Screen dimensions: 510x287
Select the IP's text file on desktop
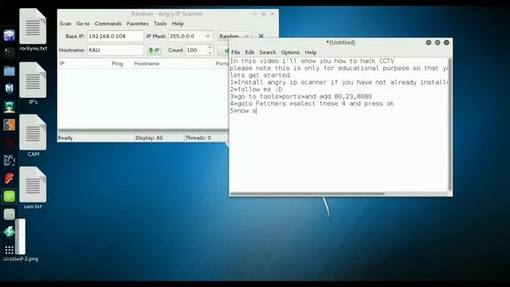pos(33,83)
